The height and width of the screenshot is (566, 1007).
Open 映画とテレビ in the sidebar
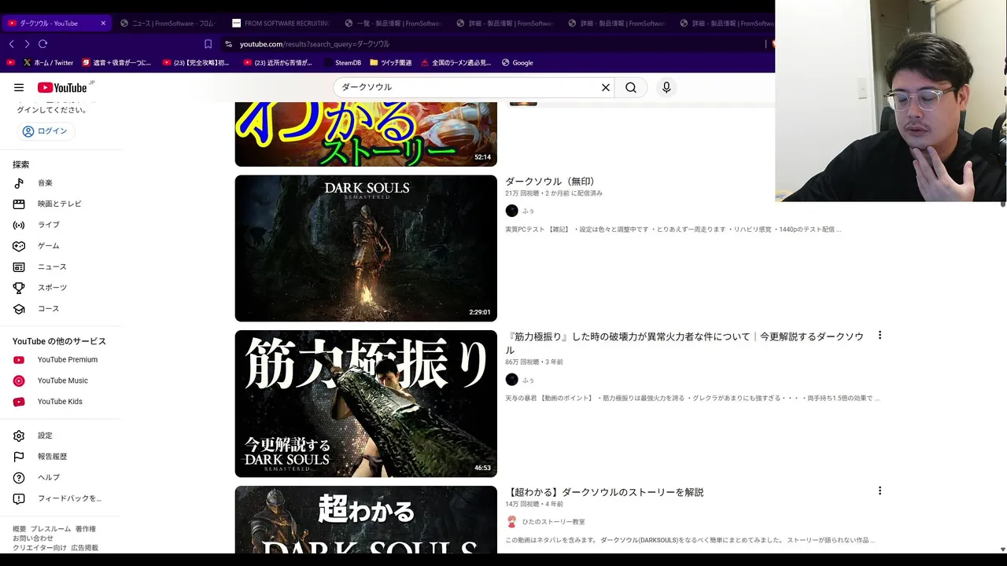(61, 204)
